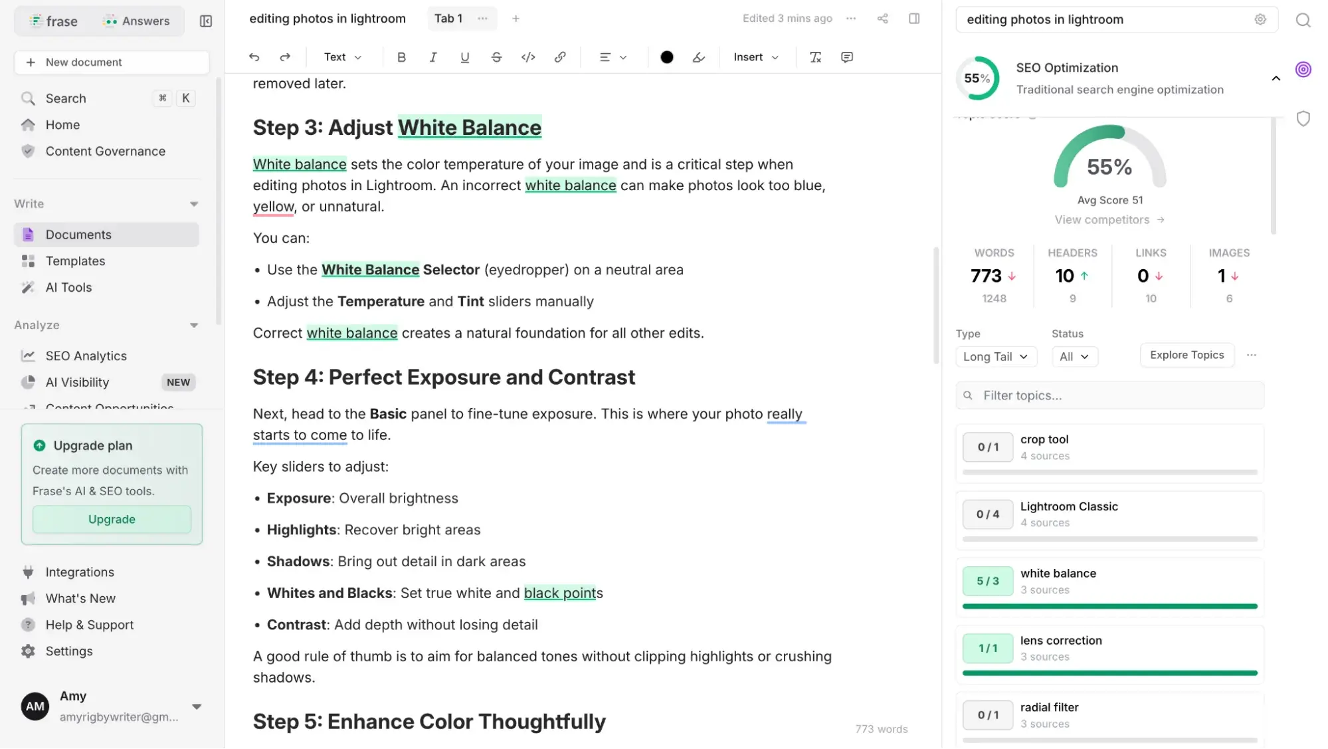Follow the View competitors link

pos(1109,220)
